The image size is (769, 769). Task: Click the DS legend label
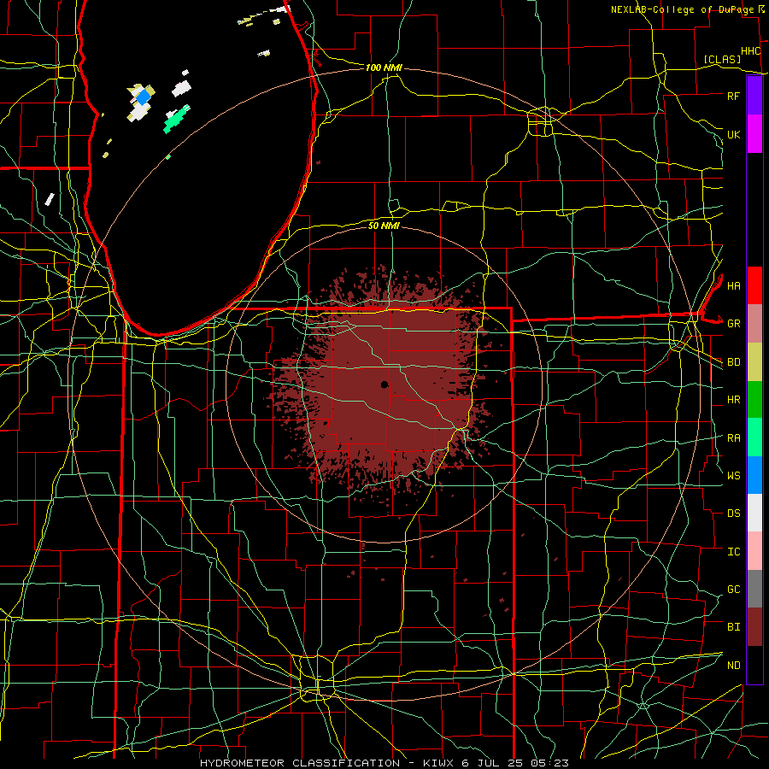pos(733,514)
